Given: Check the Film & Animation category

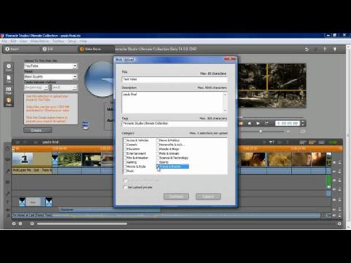Looking at the screenshot, I should point(125,158).
